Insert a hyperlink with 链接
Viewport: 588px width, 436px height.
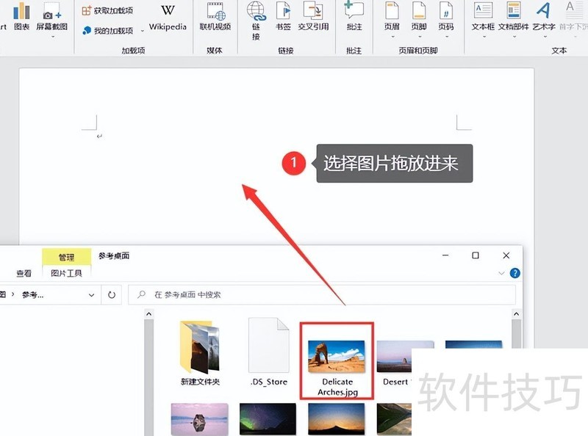(x=256, y=21)
